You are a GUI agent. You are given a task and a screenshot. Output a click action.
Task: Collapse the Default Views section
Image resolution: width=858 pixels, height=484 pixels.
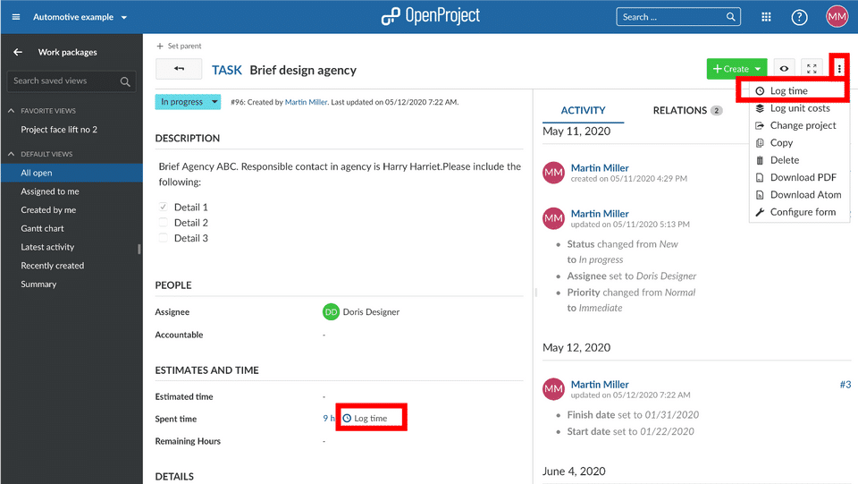[x=11, y=154]
